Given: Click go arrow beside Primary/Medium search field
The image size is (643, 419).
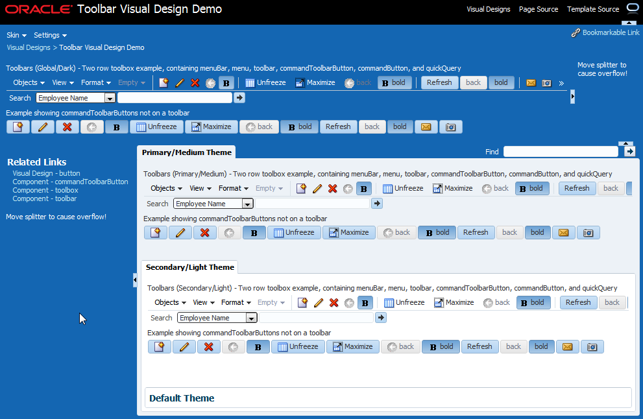Looking at the screenshot, I should (377, 204).
